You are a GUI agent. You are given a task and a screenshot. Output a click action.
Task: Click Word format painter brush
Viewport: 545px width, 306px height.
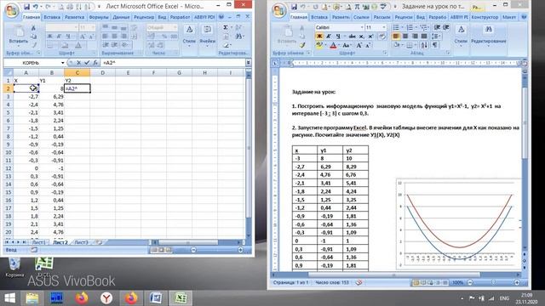point(302,45)
